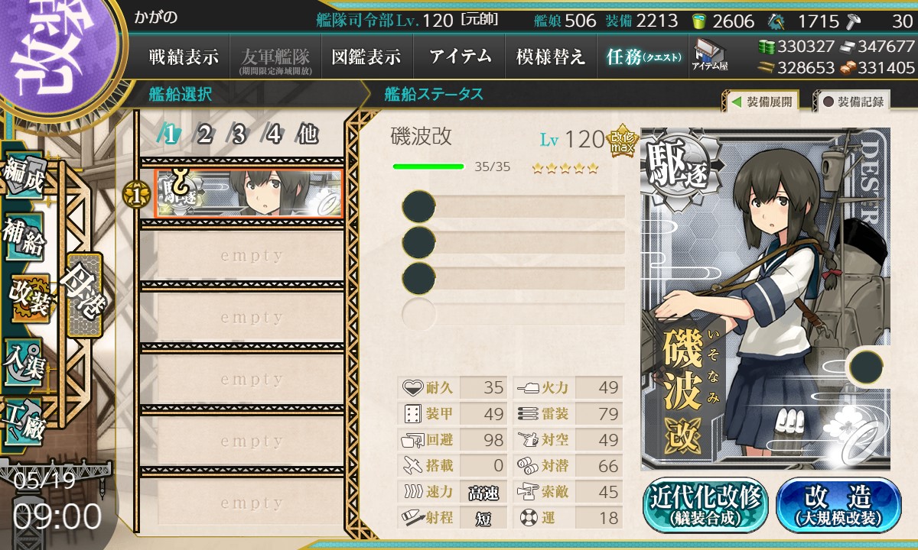Click the green HP bar of 磯波改

click(428, 167)
